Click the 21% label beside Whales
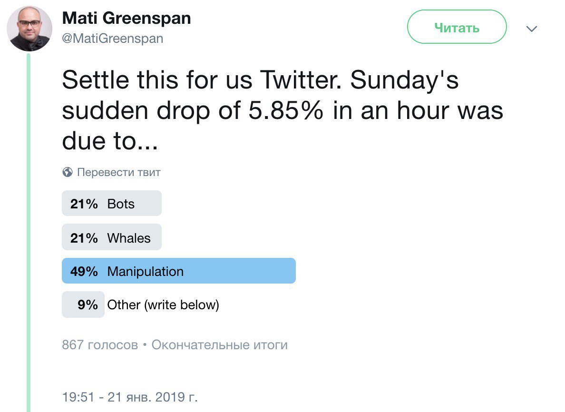Image resolution: width=565 pixels, height=412 pixels. click(x=84, y=237)
